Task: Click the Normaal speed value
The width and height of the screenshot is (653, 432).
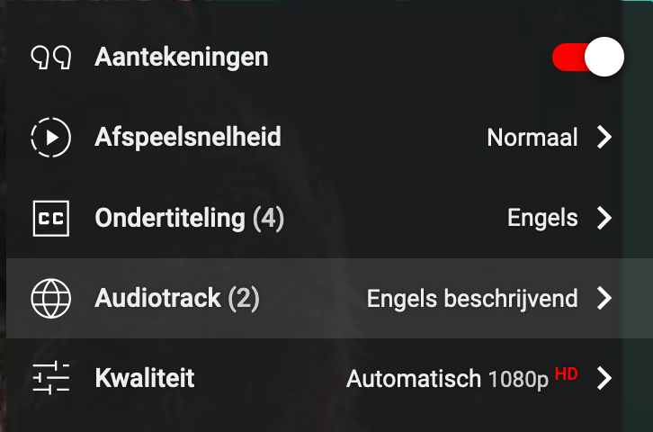Action: coord(532,138)
